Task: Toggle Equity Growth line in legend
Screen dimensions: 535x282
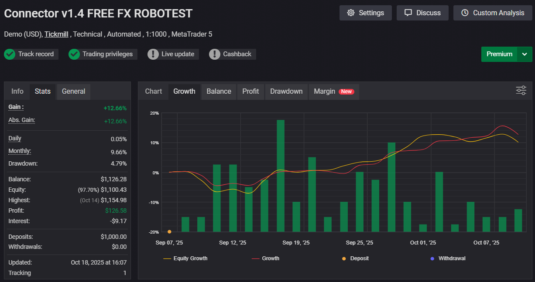Action: click(x=185, y=258)
